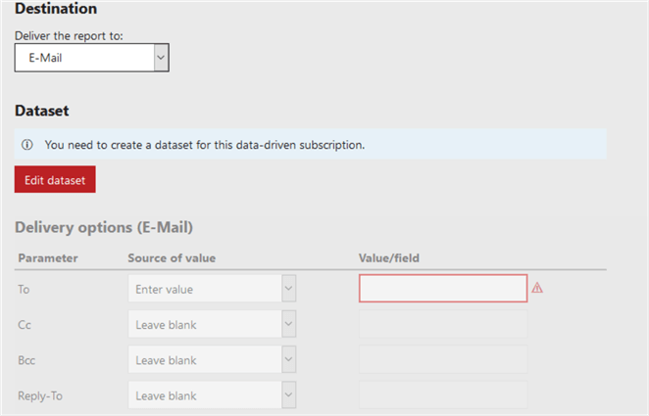Click the dataset creation notice text
Viewport: 649px width, 416px height.
pyautogui.click(x=204, y=145)
